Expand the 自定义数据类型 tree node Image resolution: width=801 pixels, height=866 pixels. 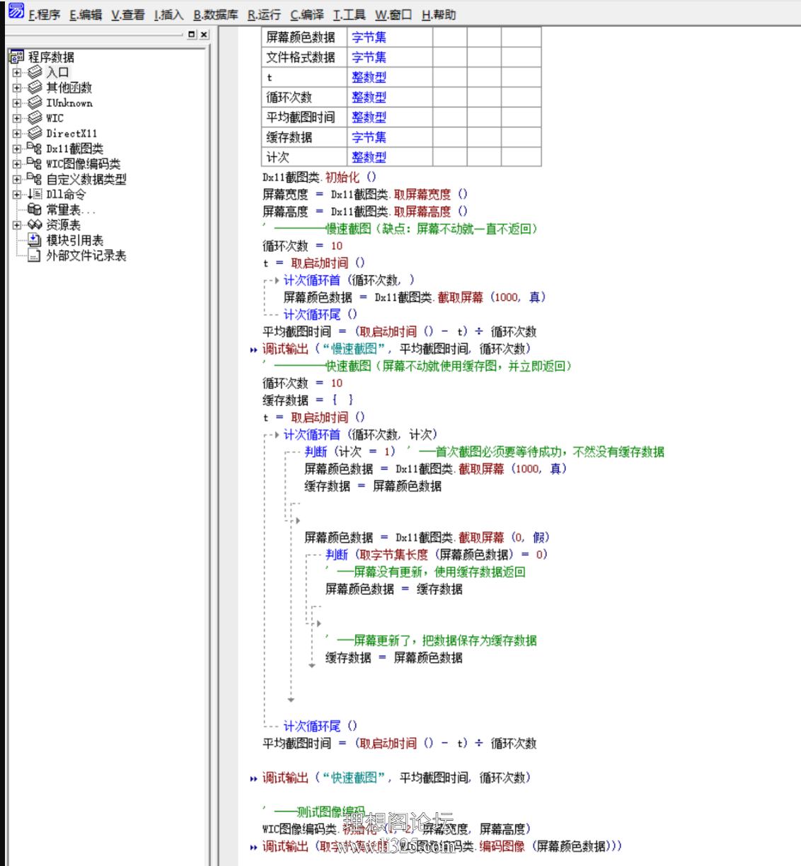click(17, 179)
